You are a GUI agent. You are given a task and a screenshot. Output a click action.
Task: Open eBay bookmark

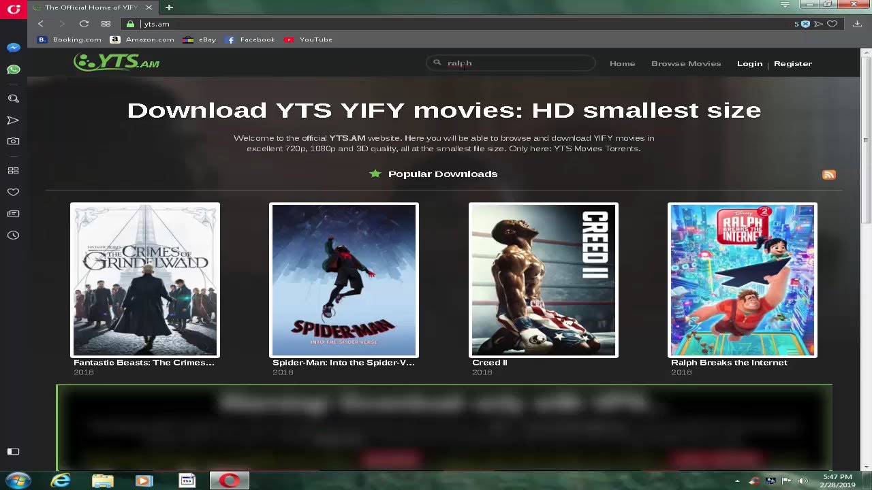[x=200, y=39]
